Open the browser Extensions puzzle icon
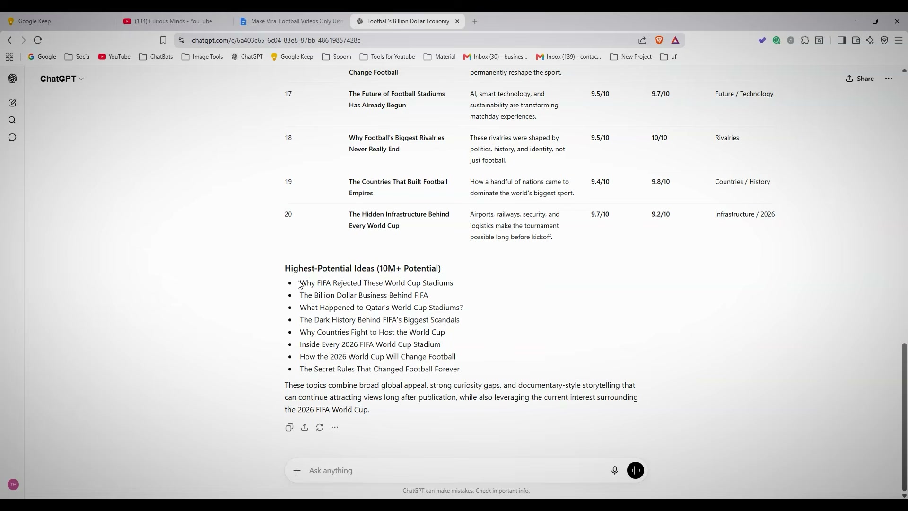 (805, 40)
